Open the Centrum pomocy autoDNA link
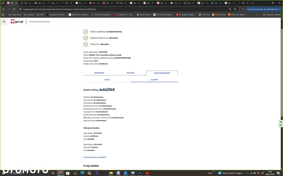283x176 pixels. 95,157
